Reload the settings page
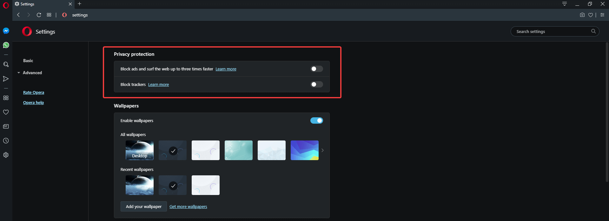The width and height of the screenshot is (609, 221). coord(39,15)
